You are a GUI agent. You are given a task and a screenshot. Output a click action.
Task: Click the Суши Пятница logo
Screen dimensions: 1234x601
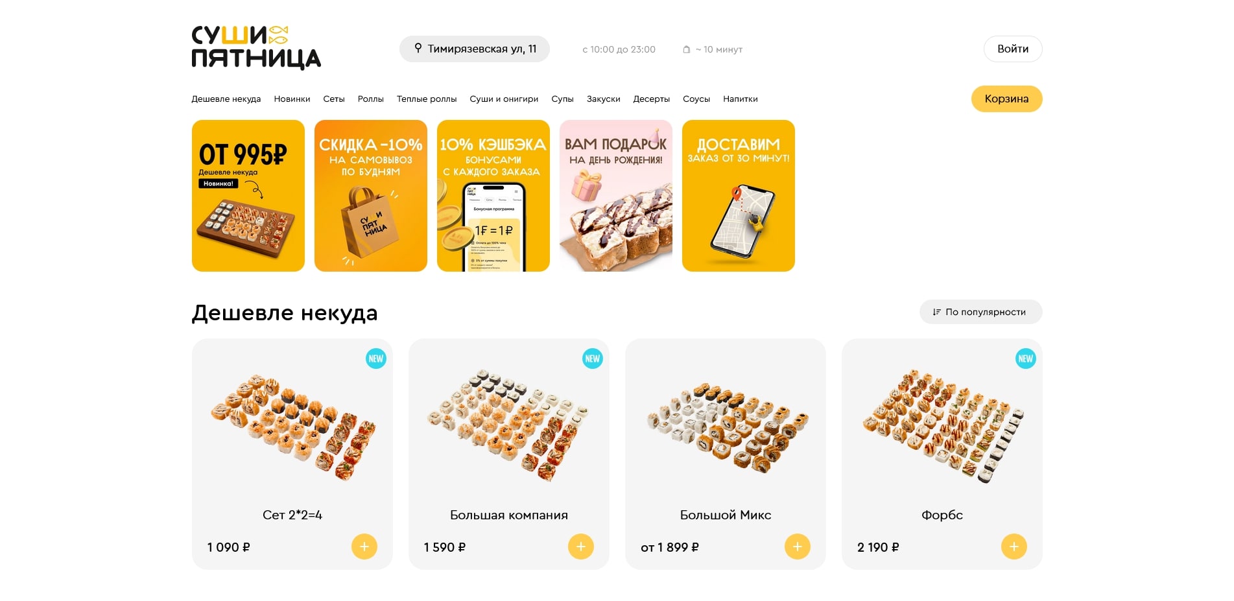[256, 48]
